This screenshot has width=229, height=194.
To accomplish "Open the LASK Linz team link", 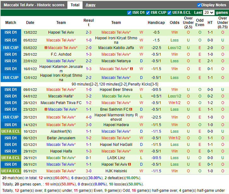I will click(116, 158).
